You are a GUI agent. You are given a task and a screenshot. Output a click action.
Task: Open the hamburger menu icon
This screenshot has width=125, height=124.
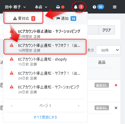[115, 7]
